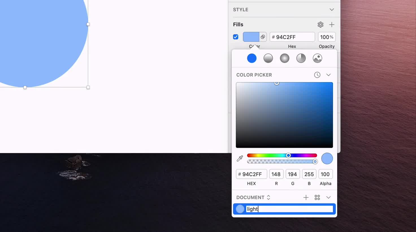The width and height of the screenshot is (416, 232).
Task: Click the B value field 255
Action: [309, 174]
